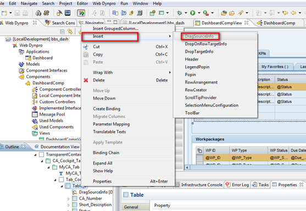The image size is (306, 211).
Task: Select the General properties section tab
Action: tap(136, 207)
